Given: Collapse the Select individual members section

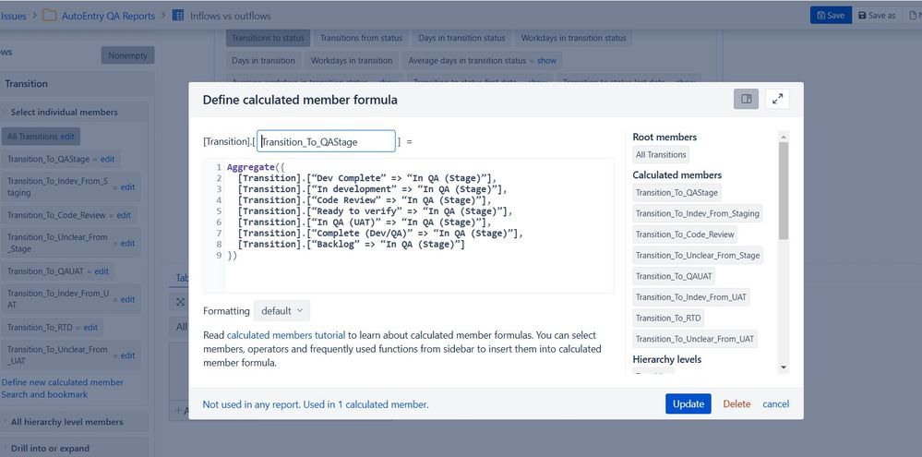Looking at the screenshot, I should 64,112.
